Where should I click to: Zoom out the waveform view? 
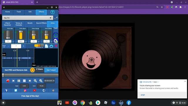pyautogui.click(x=35, y=81)
